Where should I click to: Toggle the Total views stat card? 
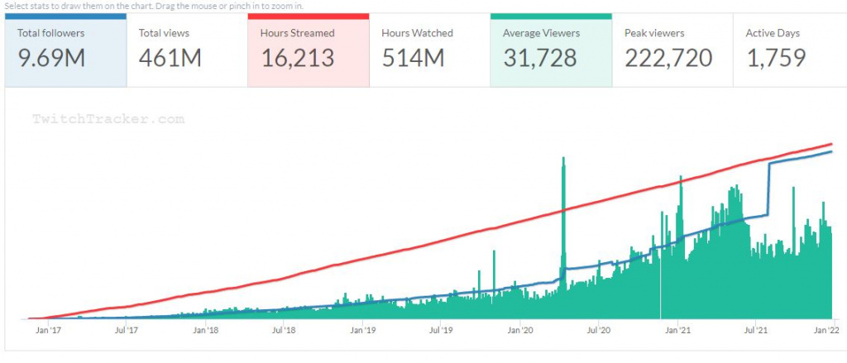(x=187, y=50)
